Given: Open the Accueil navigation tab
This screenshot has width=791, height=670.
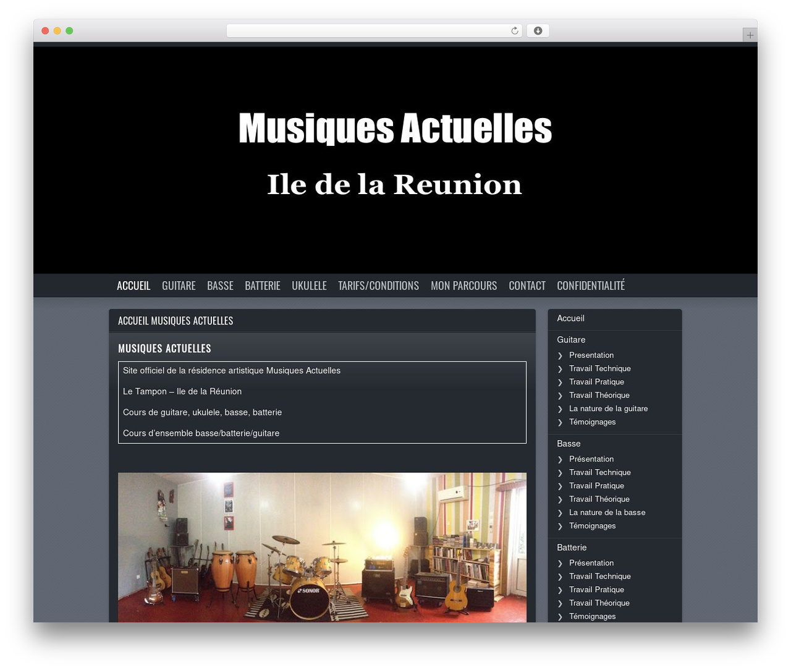Looking at the screenshot, I should [x=133, y=286].
